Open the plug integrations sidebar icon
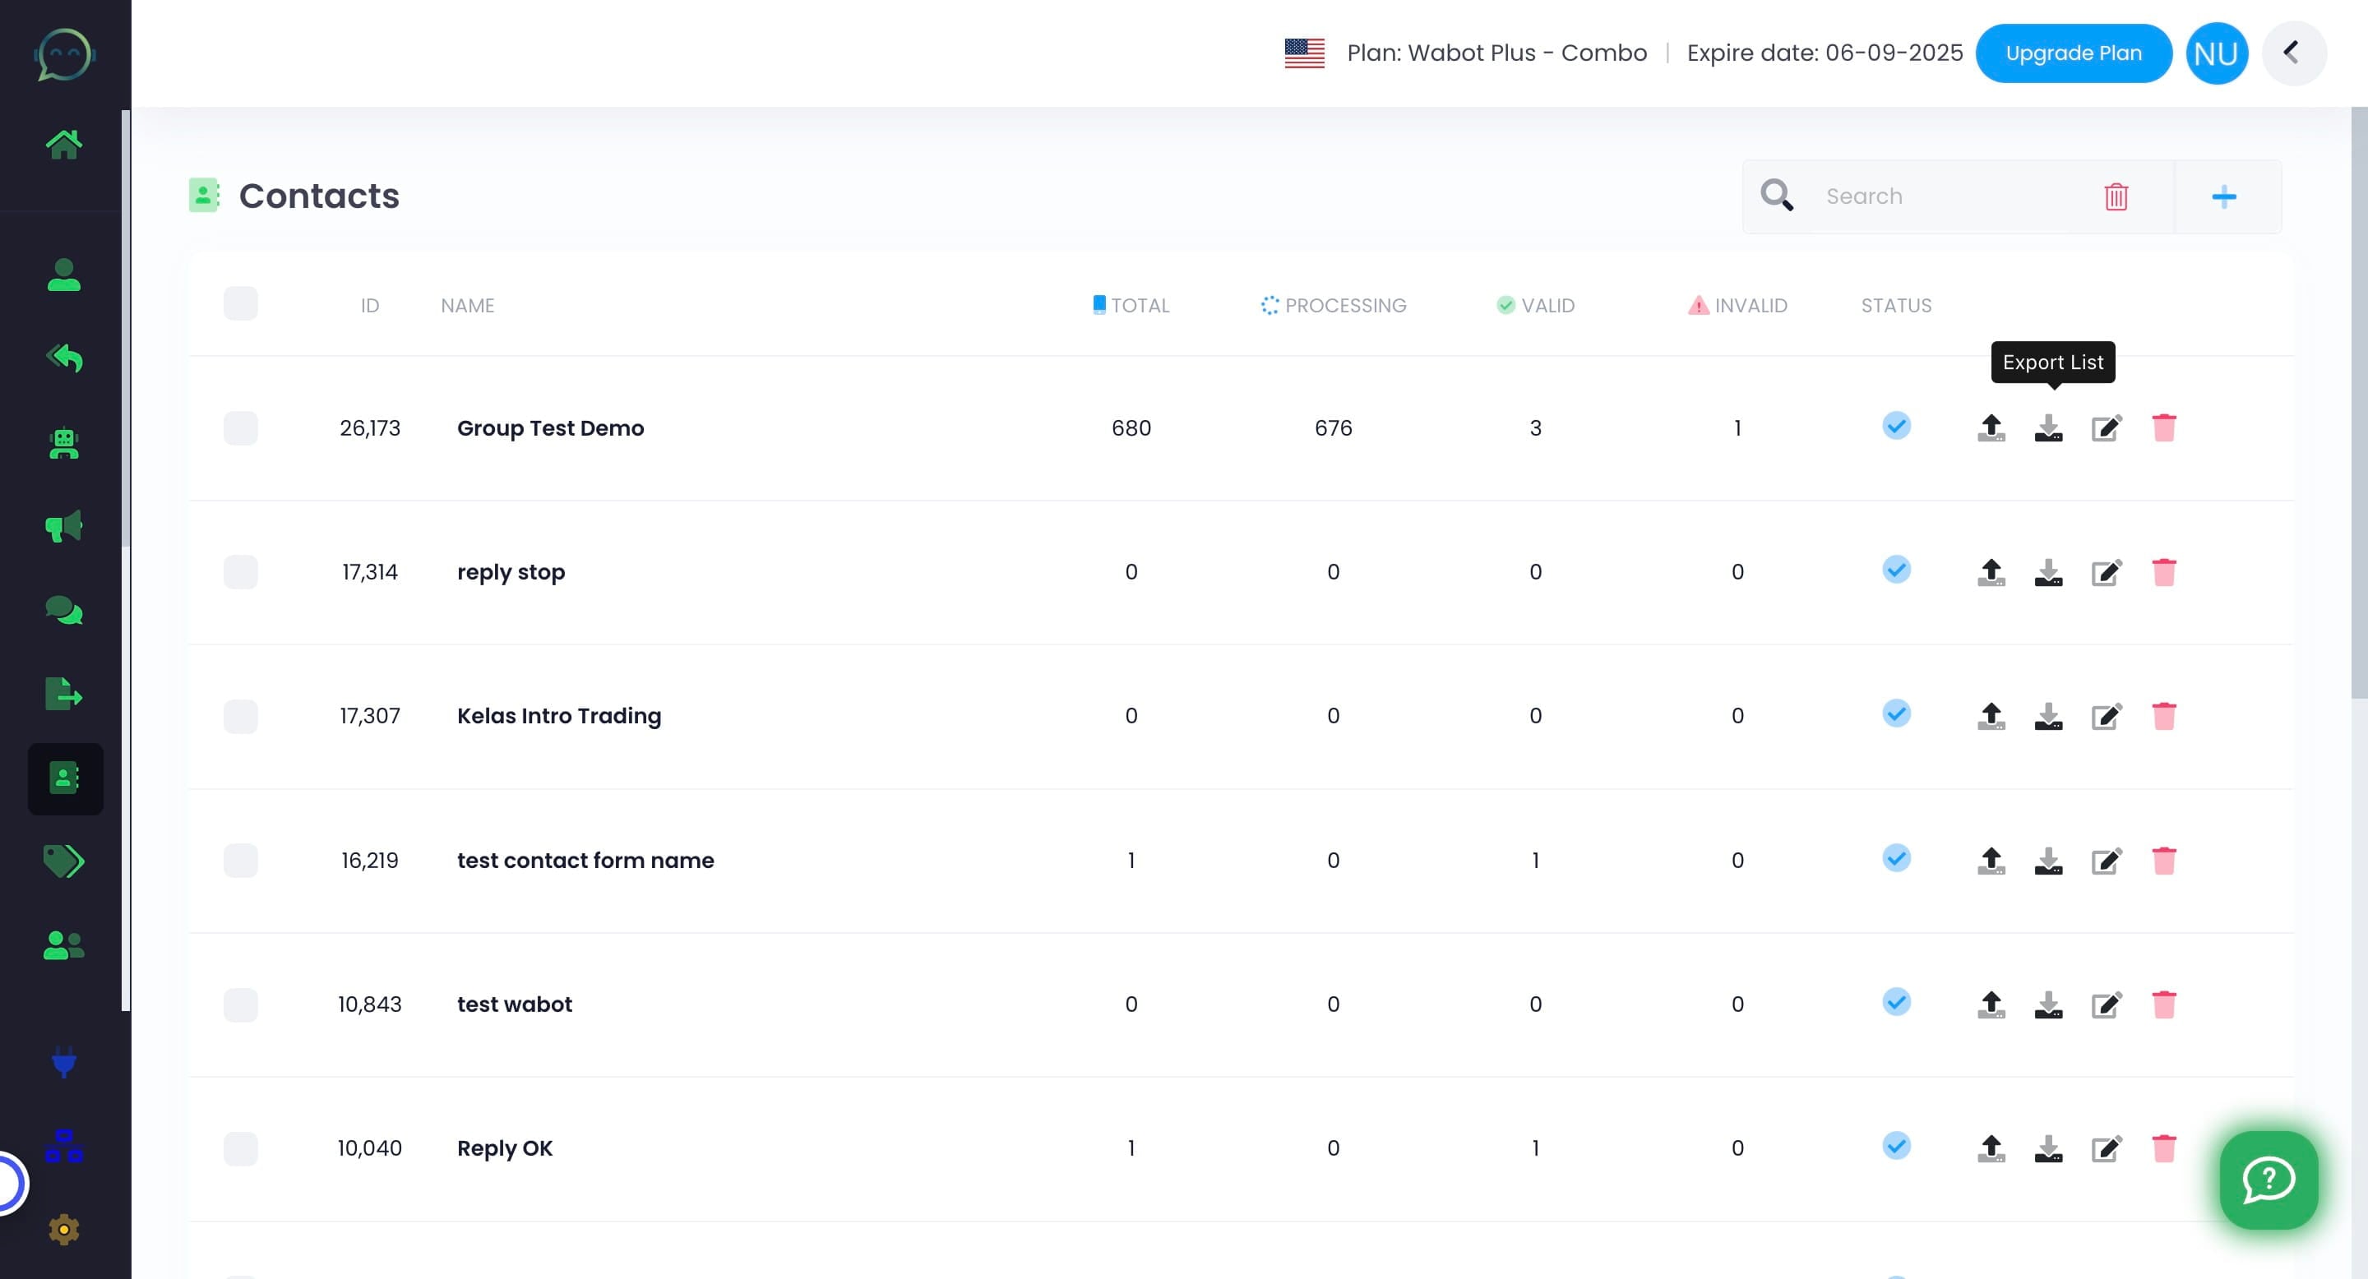Screen dimensions: 2368x1279 (x=63, y=1061)
